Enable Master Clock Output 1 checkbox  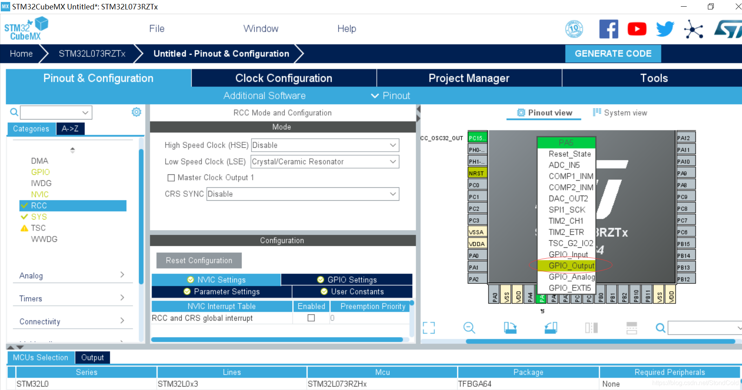171,178
